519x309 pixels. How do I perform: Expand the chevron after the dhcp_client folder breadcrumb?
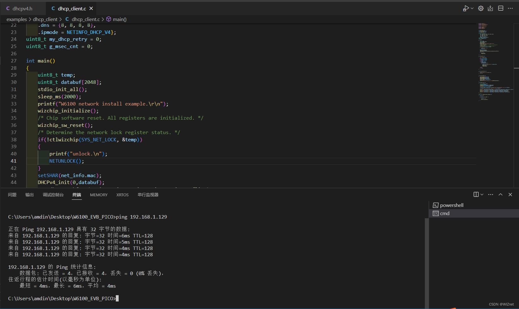click(x=60, y=19)
